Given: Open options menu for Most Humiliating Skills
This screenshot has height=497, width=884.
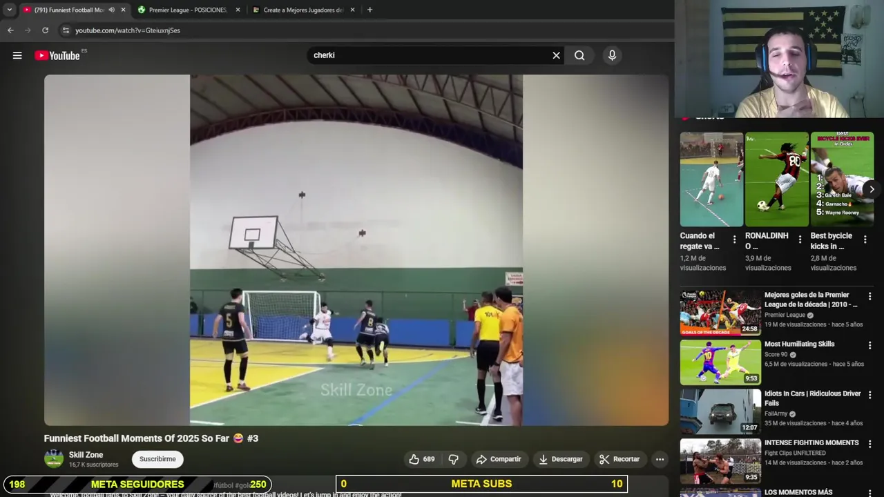Looking at the screenshot, I should point(869,345).
